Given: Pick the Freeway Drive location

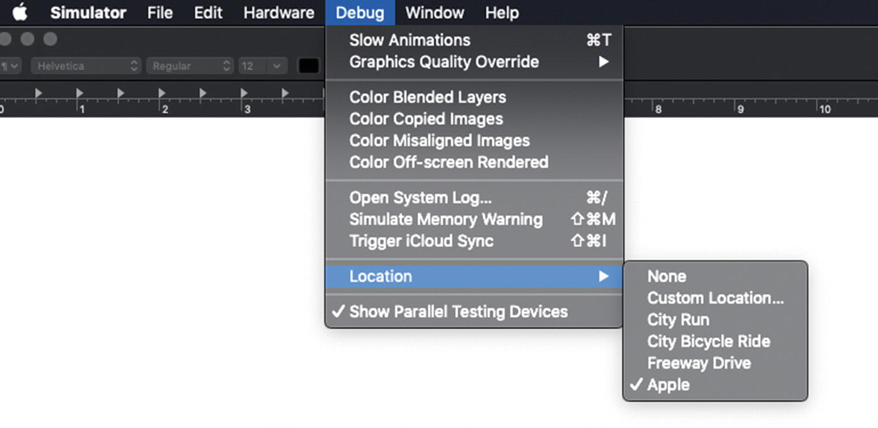Looking at the screenshot, I should point(699,363).
